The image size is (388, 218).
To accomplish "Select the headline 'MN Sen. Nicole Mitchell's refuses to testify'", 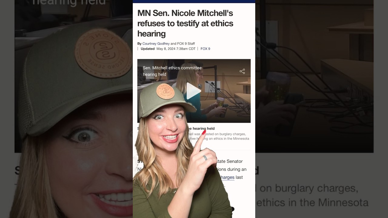I will (x=185, y=23).
